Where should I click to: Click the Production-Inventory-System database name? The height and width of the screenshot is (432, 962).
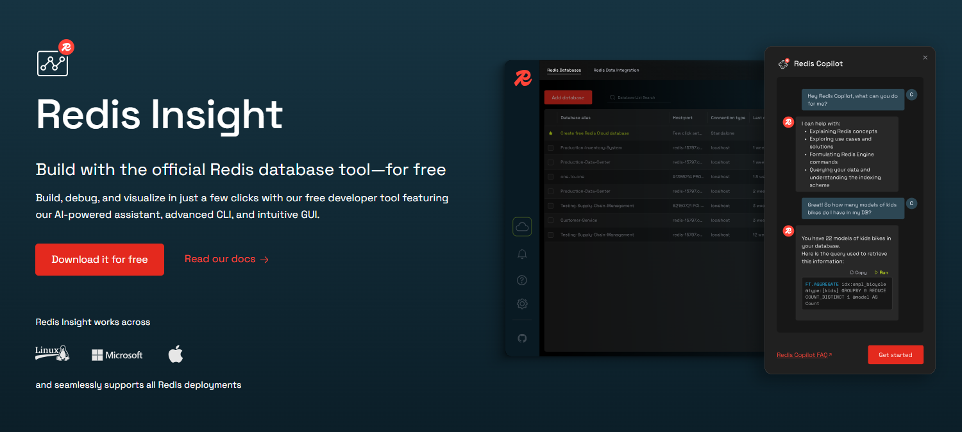[x=591, y=148]
